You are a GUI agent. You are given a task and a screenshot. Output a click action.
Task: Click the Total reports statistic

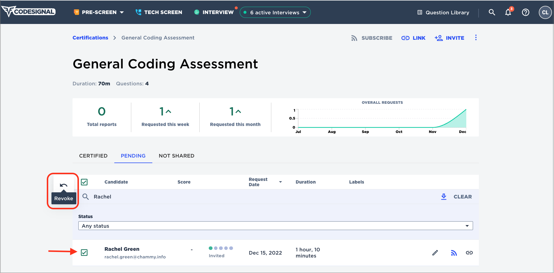click(102, 117)
